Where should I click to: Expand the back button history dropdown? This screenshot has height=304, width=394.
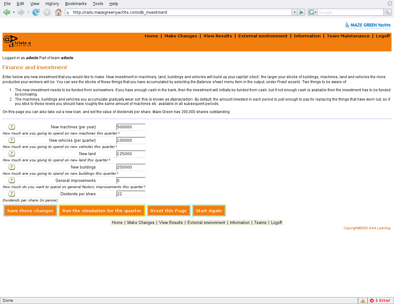[x=14, y=12]
